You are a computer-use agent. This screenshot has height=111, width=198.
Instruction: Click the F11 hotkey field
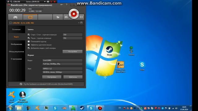pos(72,38)
